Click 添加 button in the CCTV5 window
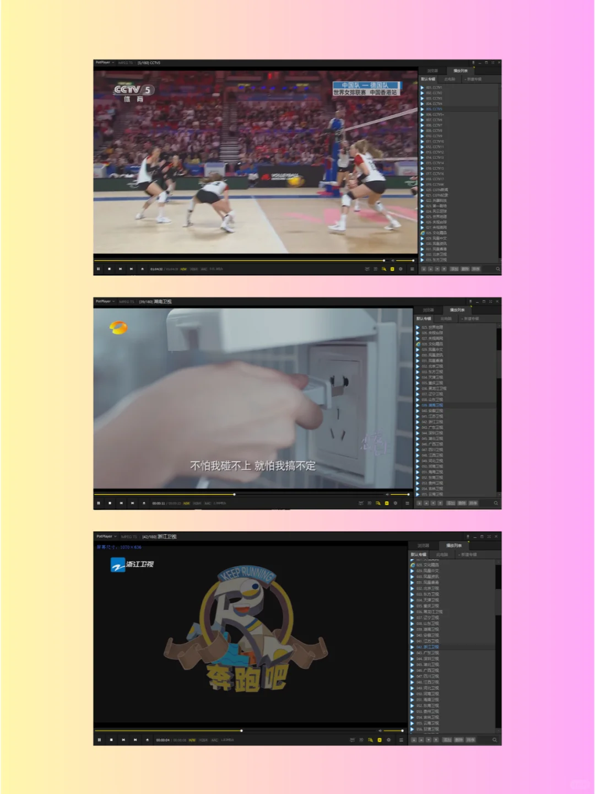This screenshot has height=794, width=595. pos(454,269)
